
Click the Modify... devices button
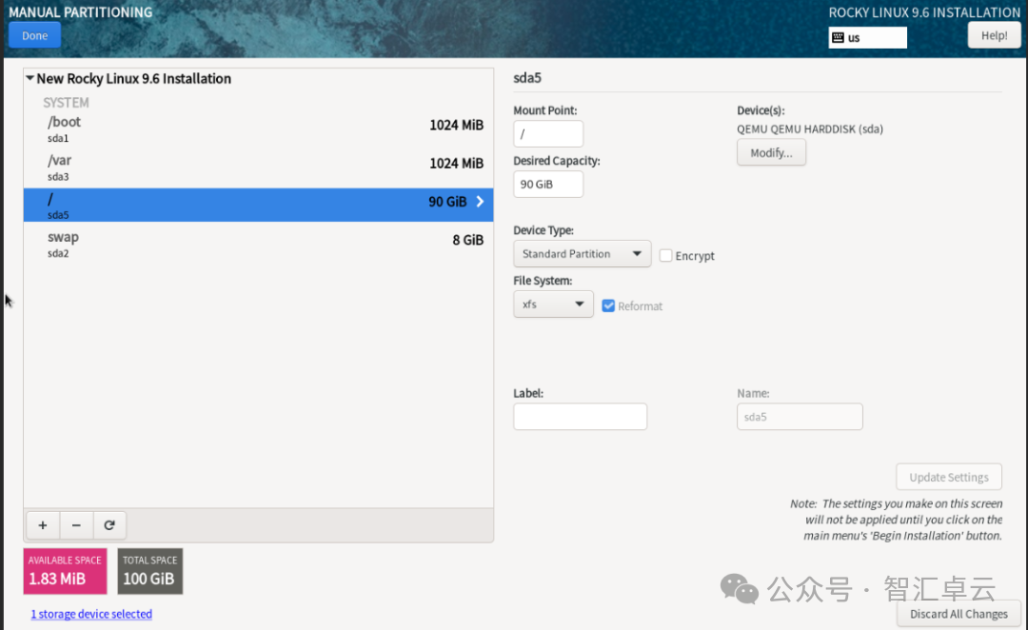pyautogui.click(x=771, y=153)
